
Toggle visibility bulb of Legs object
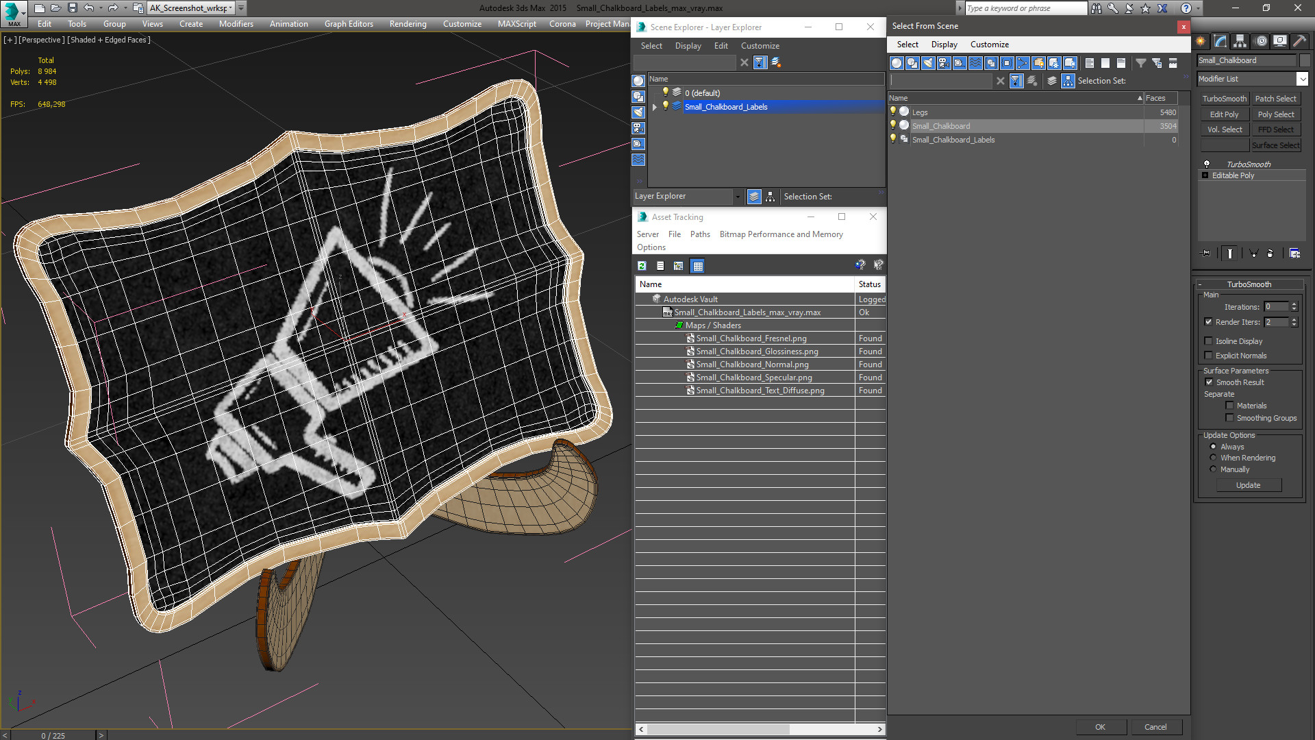coord(893,112)
